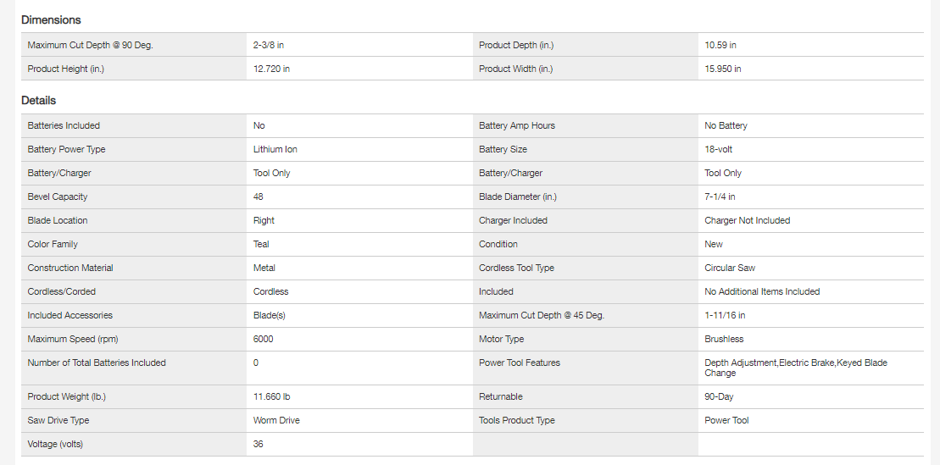Select the Bevel Capacity label
The width and height of the screenshot is (940, 465).
point(58,197)
